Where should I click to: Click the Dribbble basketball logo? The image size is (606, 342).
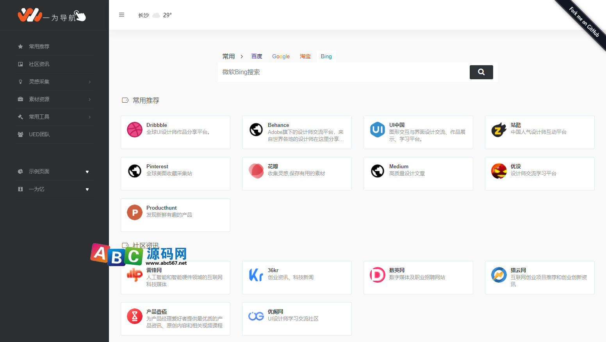tap(134, 130)
